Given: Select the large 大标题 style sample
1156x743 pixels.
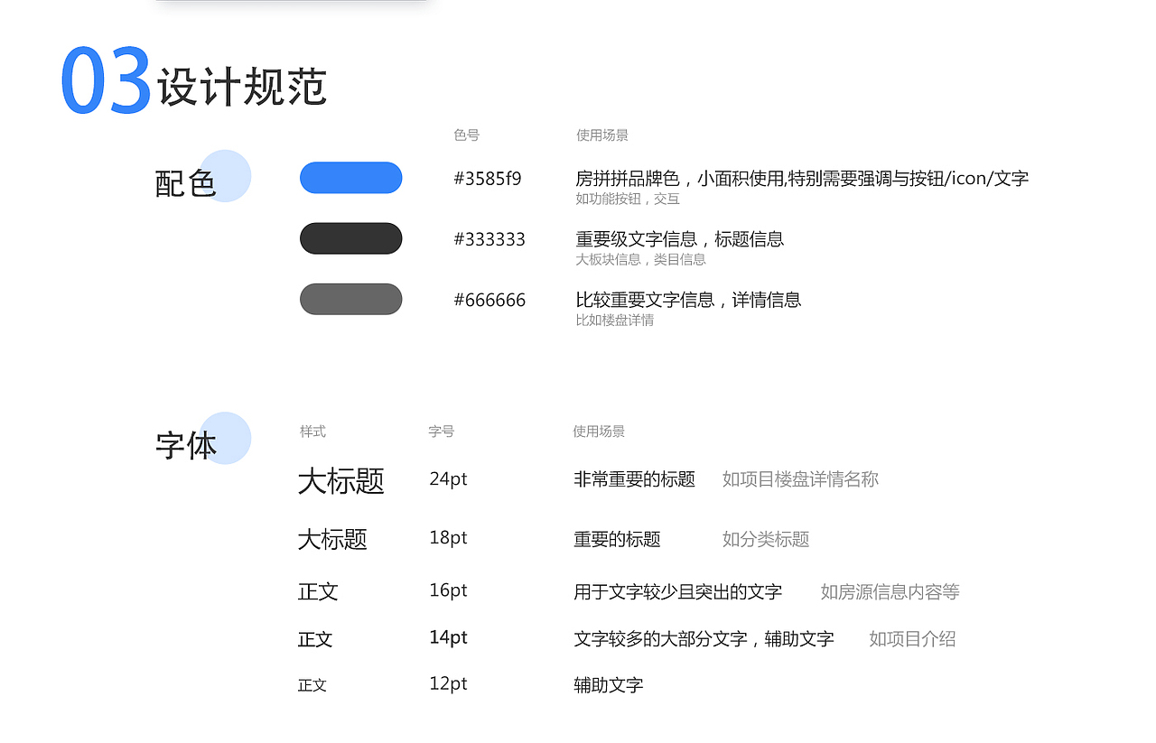Looking at the screenshot, I should [x=342, y=482].
